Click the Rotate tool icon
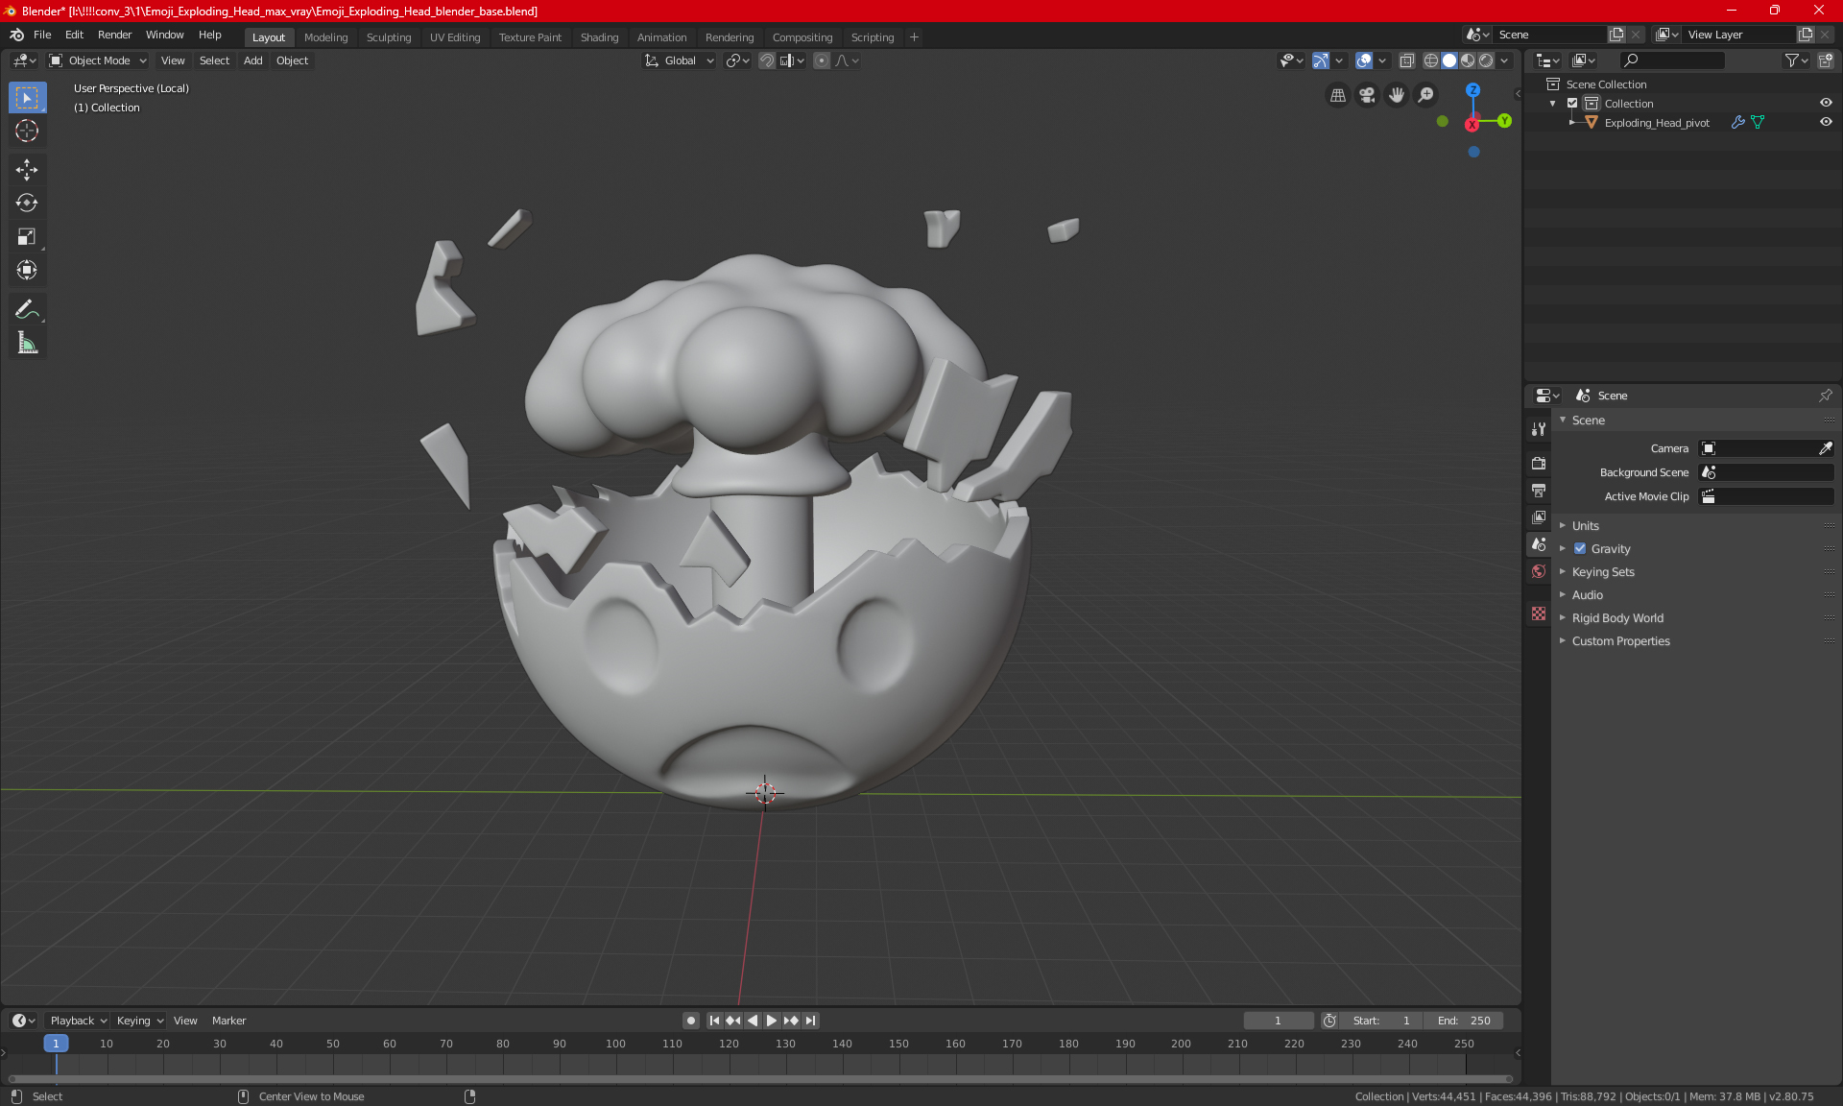The image size is (1843, 1106). 26,200
